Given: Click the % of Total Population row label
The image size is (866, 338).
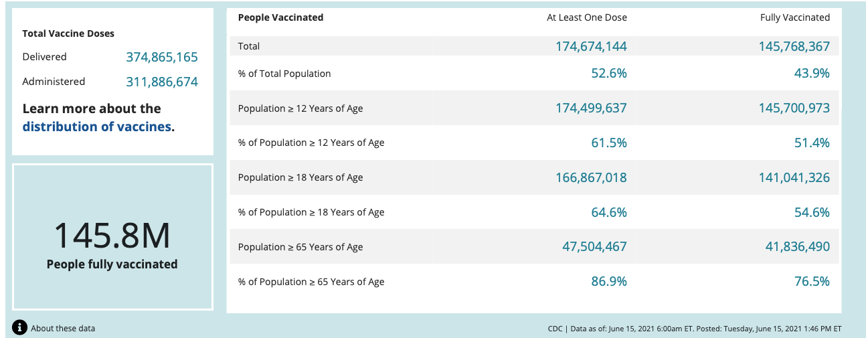Looking at the screenshot, I should pos(284,74).
